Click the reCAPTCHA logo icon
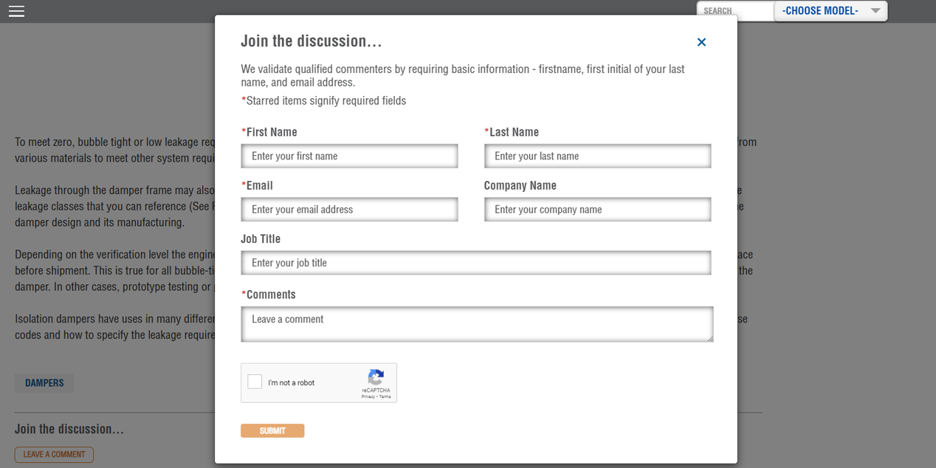This screenshot has width=936, height=468. point(376,377)
